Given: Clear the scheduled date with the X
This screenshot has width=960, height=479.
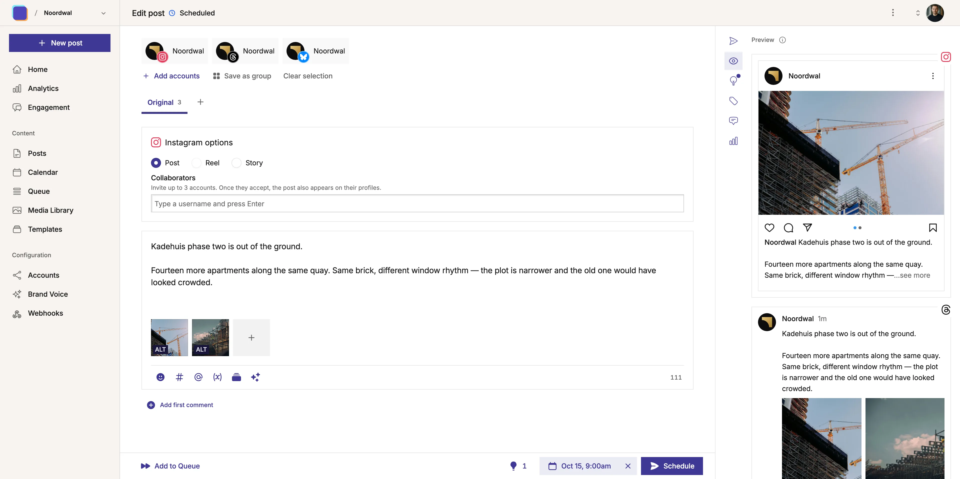Looking at the screenshot, I should tap(627, 466).
